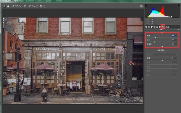Toggle full screen mode icon
The image size is (181, 113).
(141, 6)
